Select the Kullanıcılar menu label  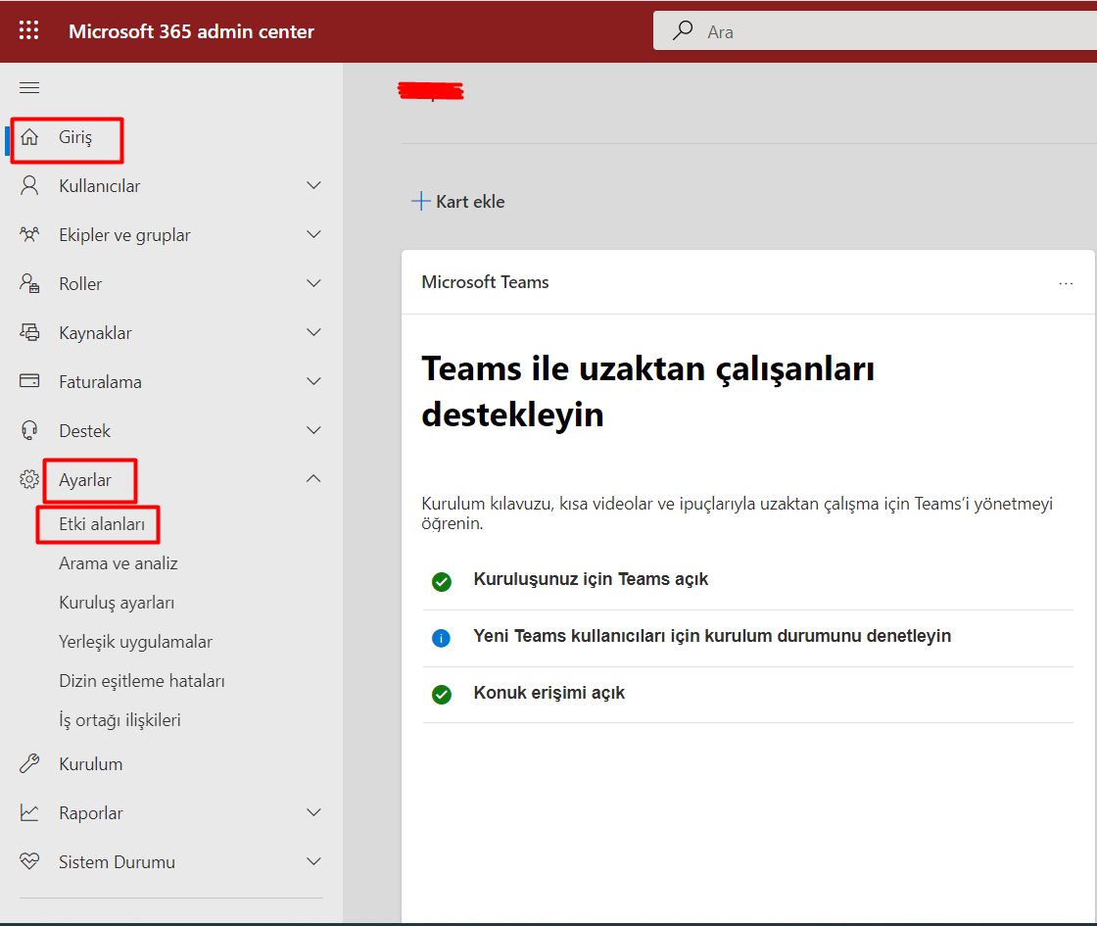99,185
